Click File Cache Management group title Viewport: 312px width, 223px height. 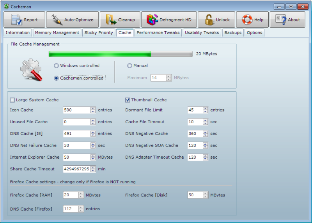(35, 44)
